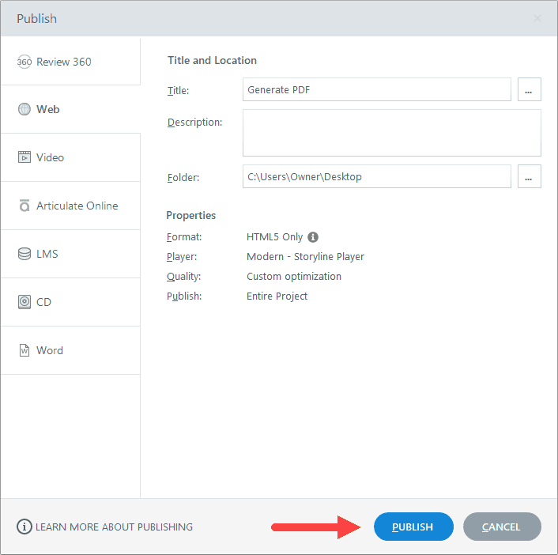Viewport: 558px width, 555px height.
Task: Open Custom optimization quality settings
Action: pos(294,277)
